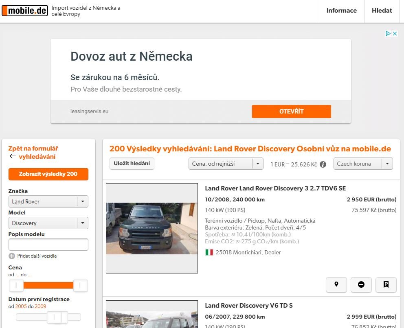Open the Czech koruna currency dropdown
Screen dimensions: 404x328
[363, 164]
